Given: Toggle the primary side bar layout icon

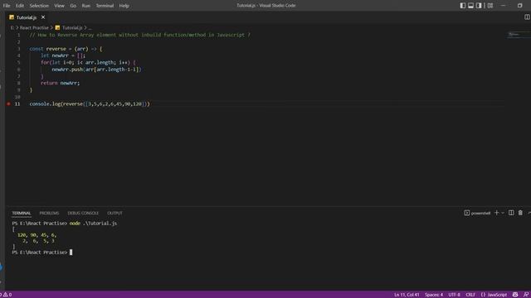Looking at the screenshot, I should pyautogui.click(x=463, y=6).
